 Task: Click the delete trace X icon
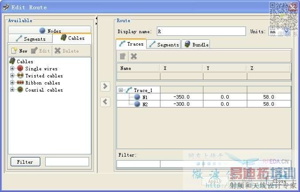point(134,56)
